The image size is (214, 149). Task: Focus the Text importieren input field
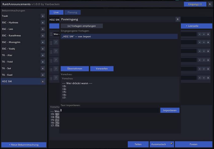[x=110, y=110]
